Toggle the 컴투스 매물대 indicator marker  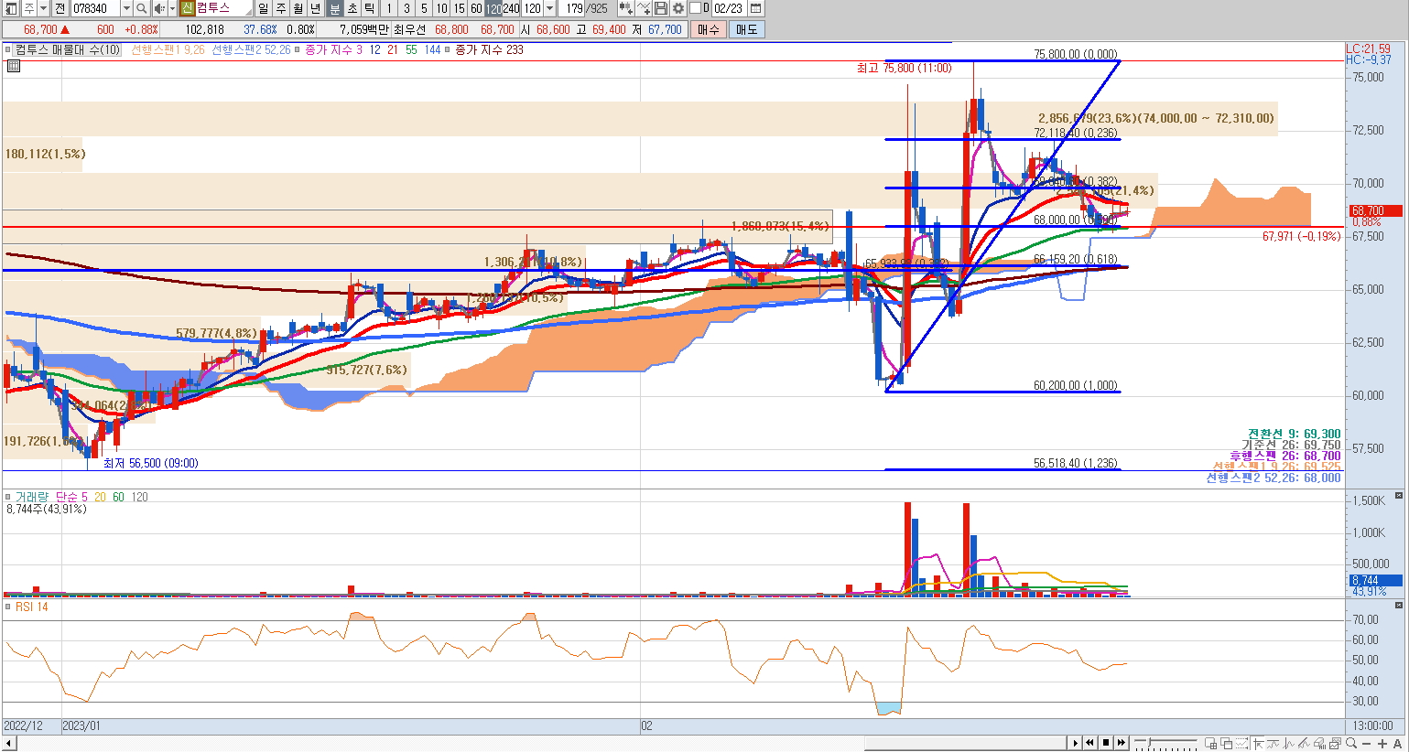pos(8,49)
